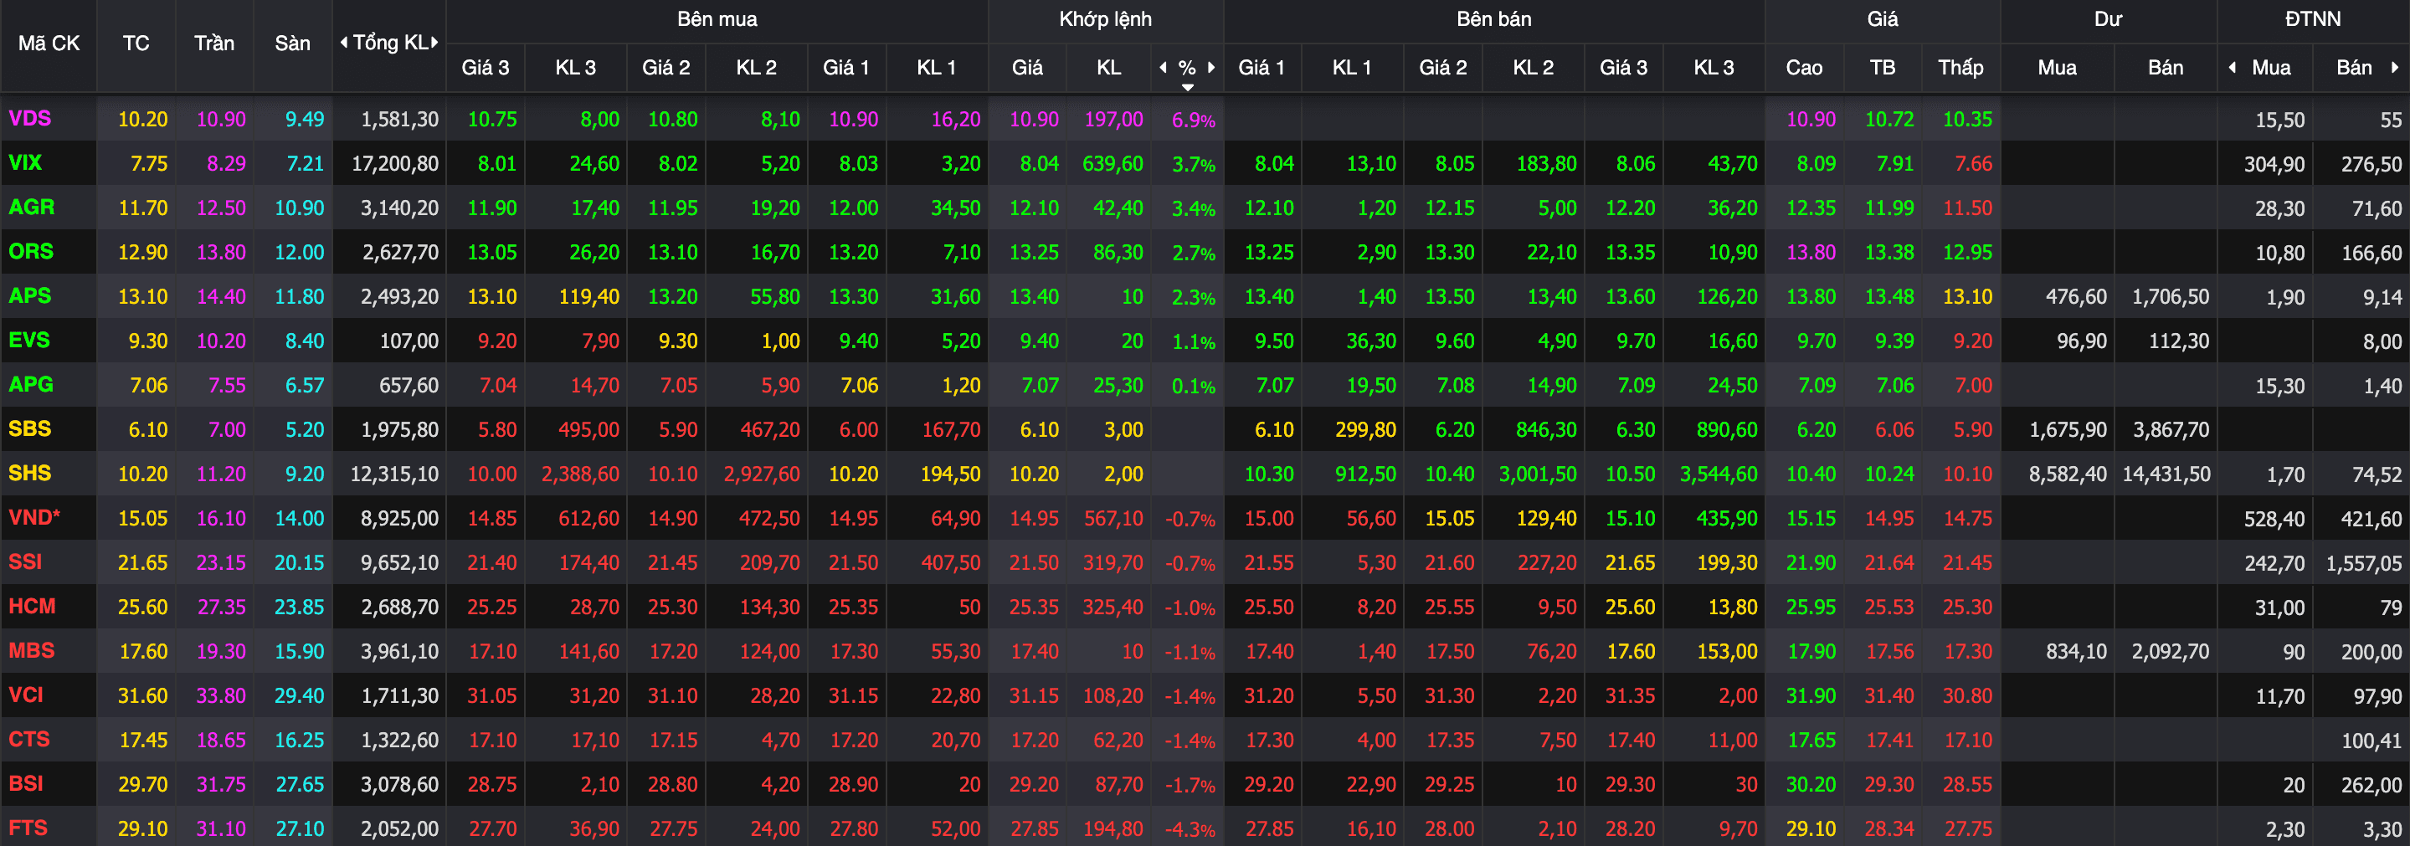This screenshot has height=846, width=2410.
Task: Click the right arrow after Tổng KL header
Action: [435, 42]
